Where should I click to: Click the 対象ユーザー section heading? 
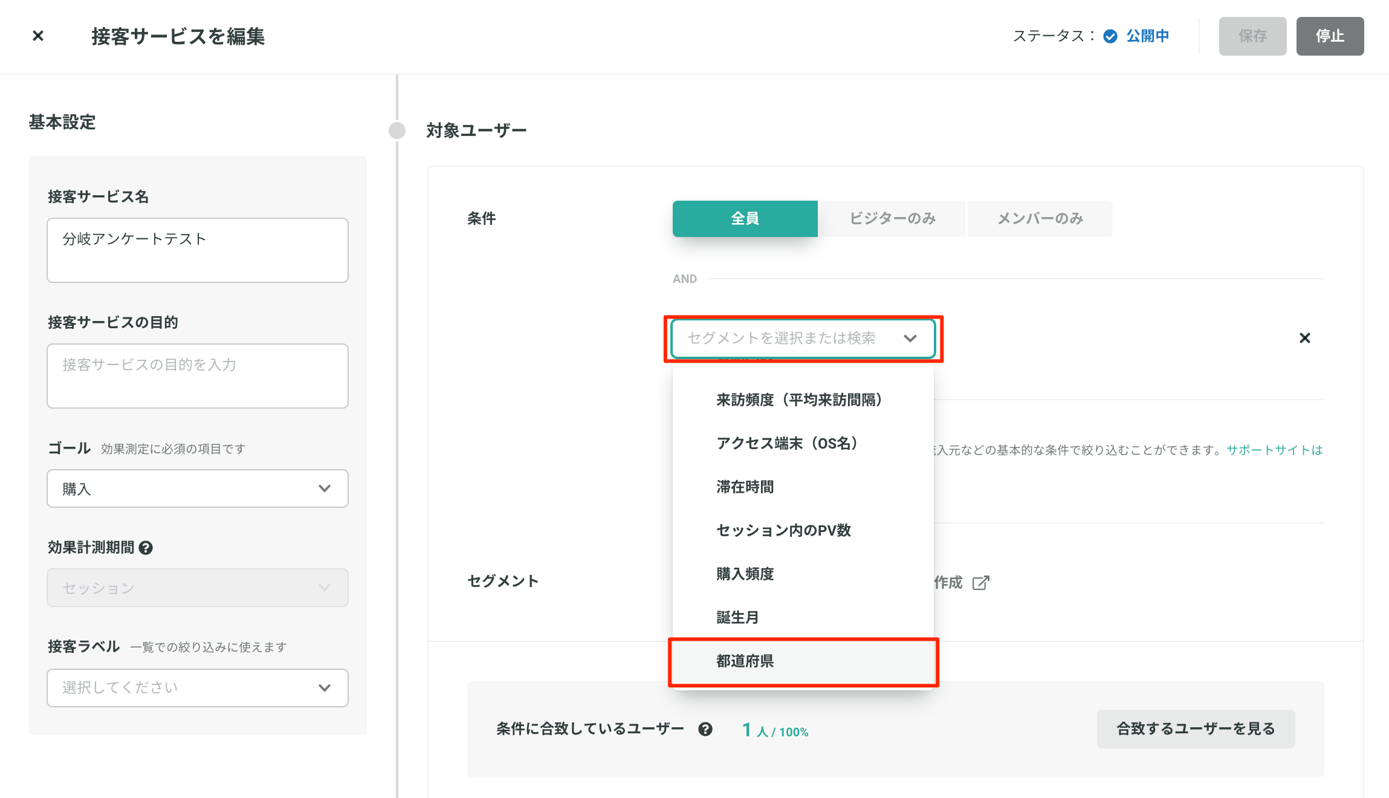point(476,131)
